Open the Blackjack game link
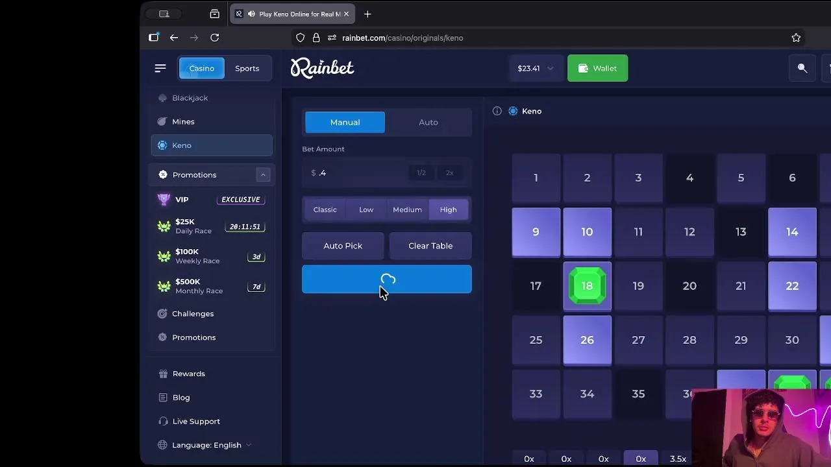This screenshot has width=831, height=467. tap(190, 98)
